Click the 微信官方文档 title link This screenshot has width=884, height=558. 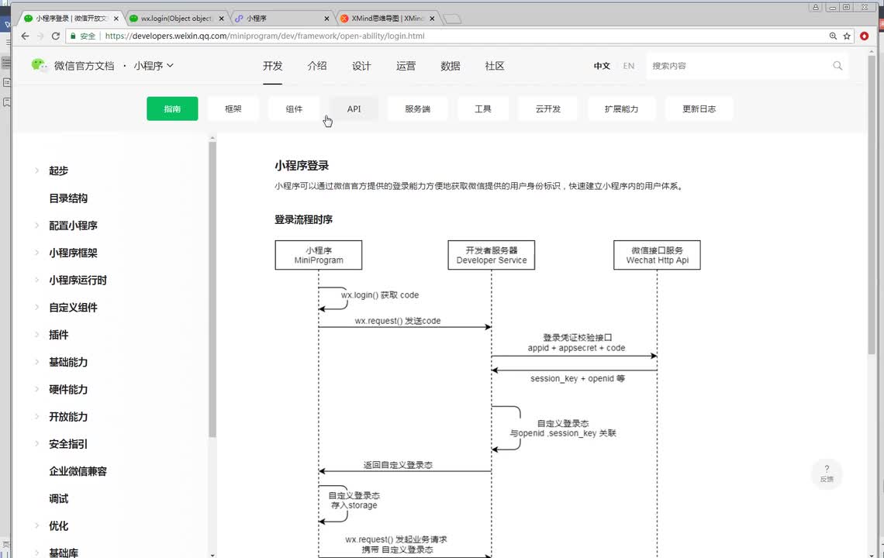click(x=84, y=65)
